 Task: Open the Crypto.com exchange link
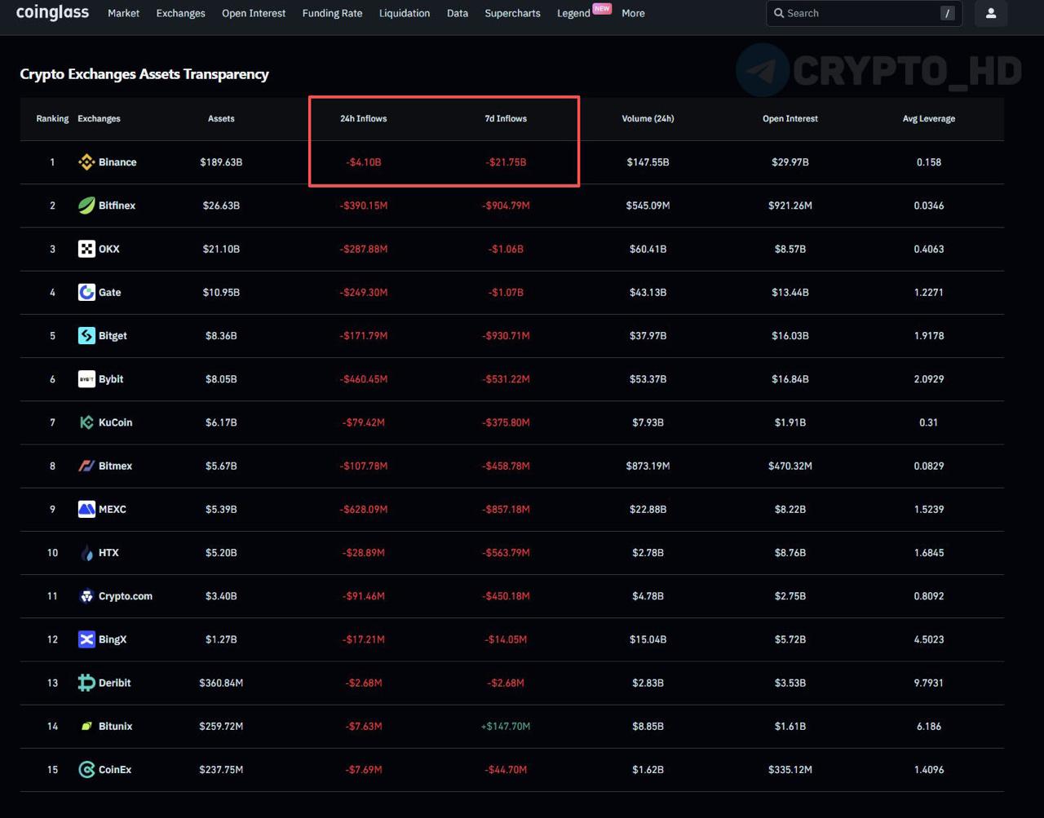click(x=125, y=596)
